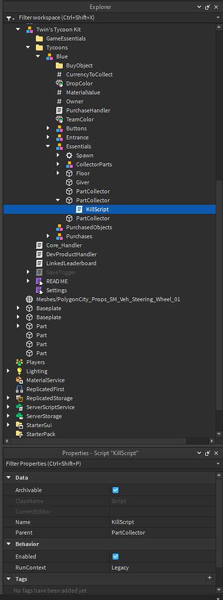This screenshot has height=600, width=223.
Task: Collapse the Blue model node
Action: [38, 57]
